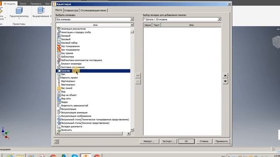Open the Эскиз ribbon tab
The image size is (280, 157).
coord(23,3)
